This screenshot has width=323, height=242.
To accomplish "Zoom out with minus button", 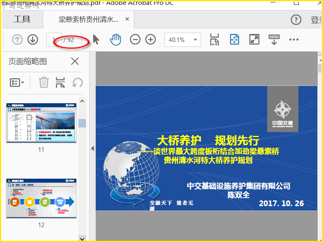I will 135,40.
